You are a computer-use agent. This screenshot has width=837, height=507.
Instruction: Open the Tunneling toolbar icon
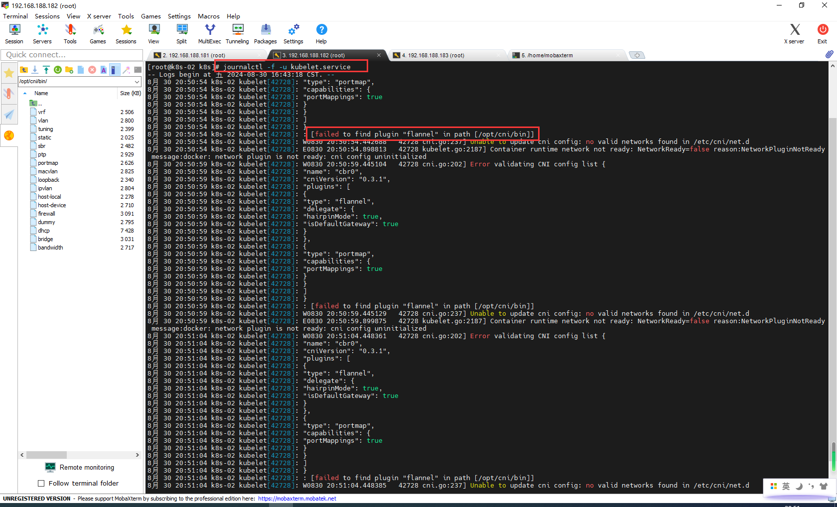[238, 34]
